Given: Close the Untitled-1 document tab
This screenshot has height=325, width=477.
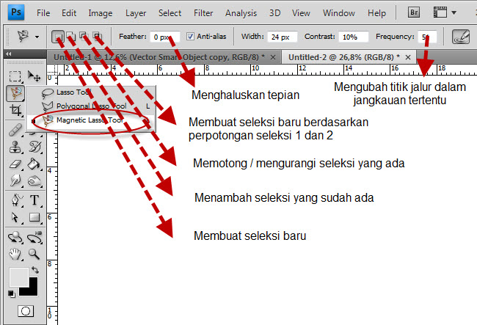Looking at the screenshot, I should pyautogui.click(x=273, y=57).
